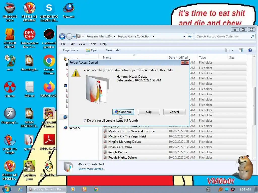This screenshot has height=193, width=258.
Task: Toggle Do this for all current items
Action: coord(85,121)
